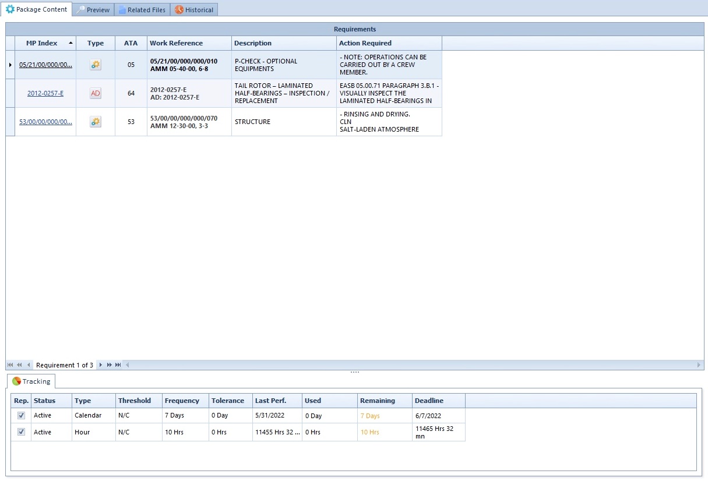Go to the next requirement record

pos(101,365)
